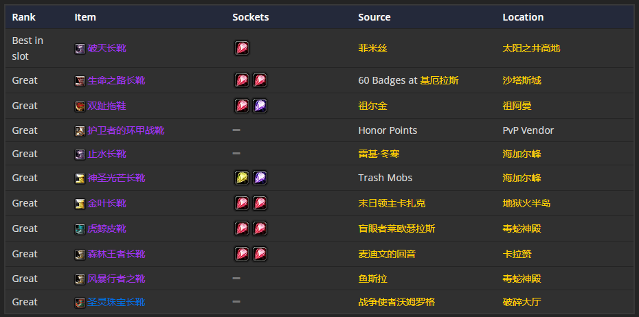The width and height of the screenshot is (639, 317).
Task: Open the 止水长靴 item link
Action: point(106,154)
